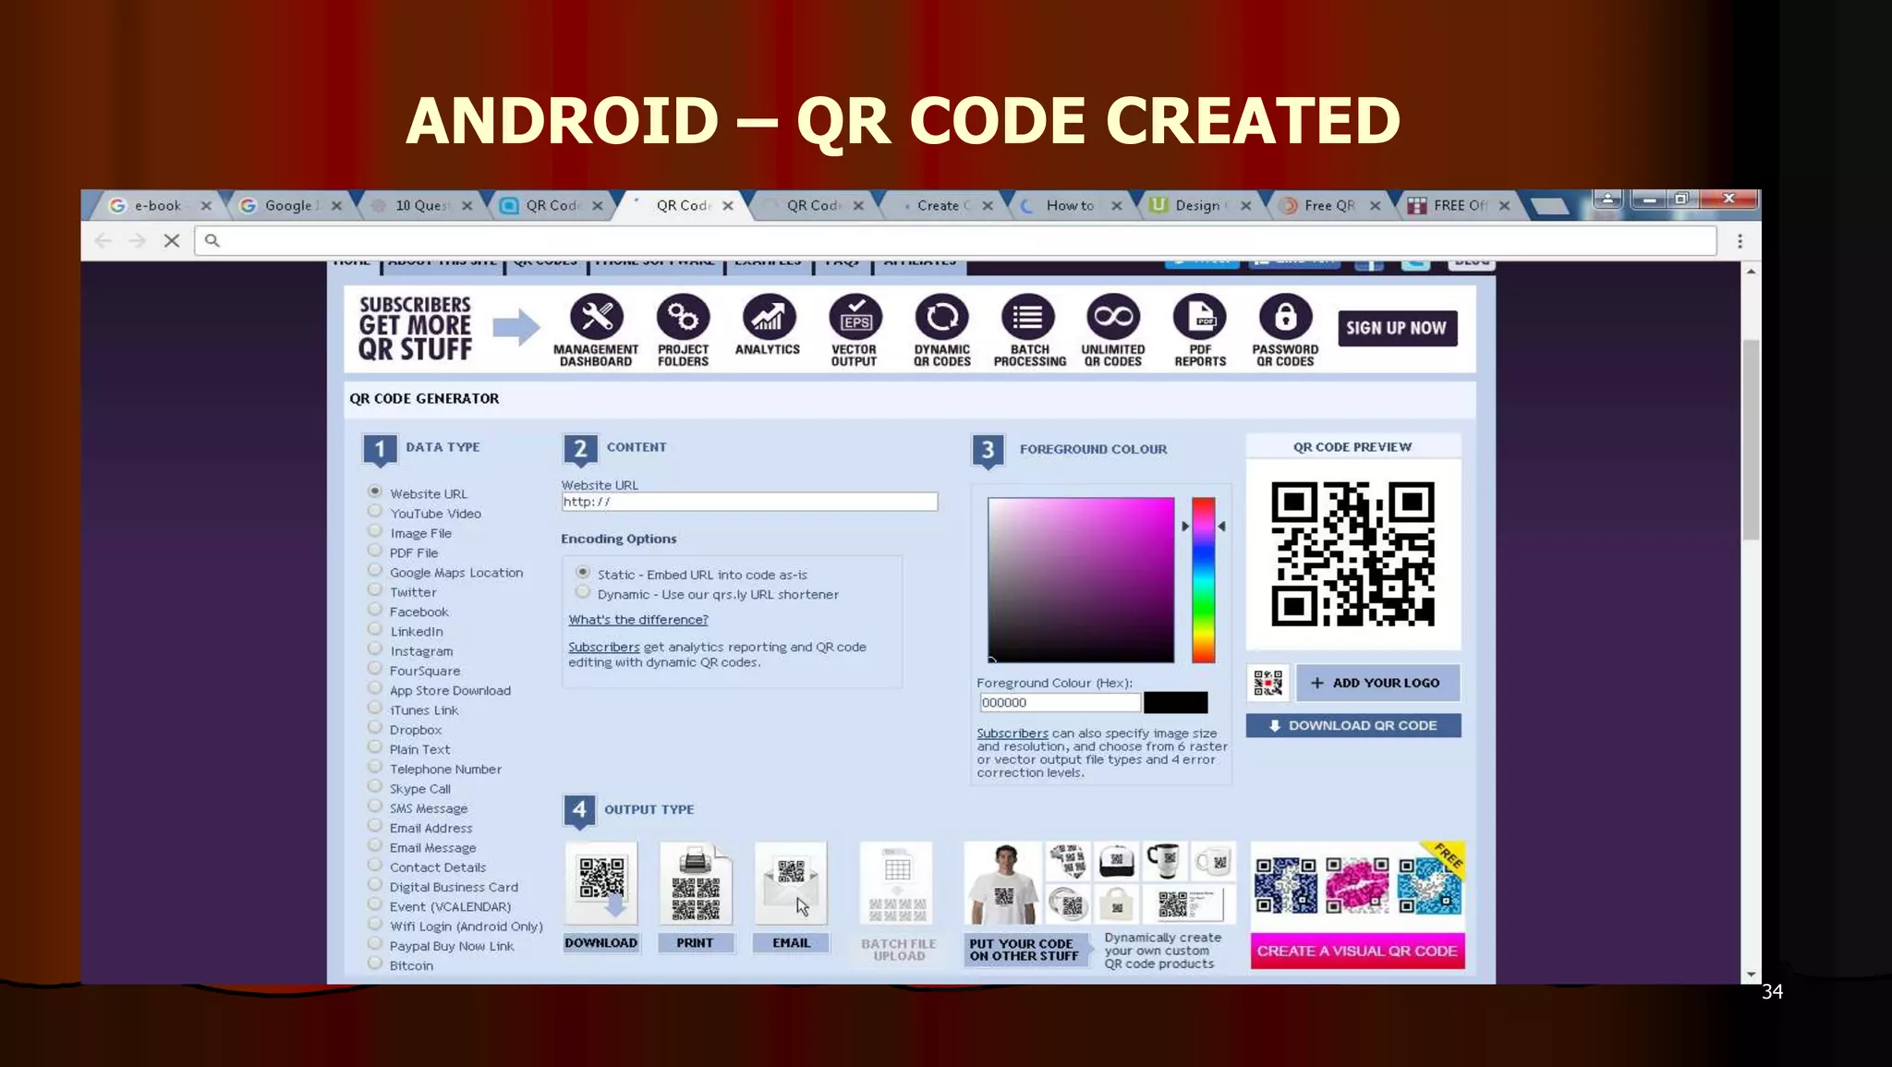Select the Vector Output EPS icon
Screen dimensions: 1892x1067
point(855,317)
